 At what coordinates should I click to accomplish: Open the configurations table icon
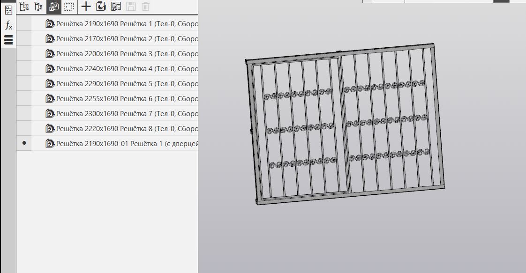pos(116,6)
